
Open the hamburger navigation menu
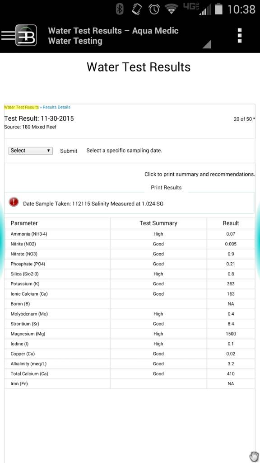click(8, 35)
